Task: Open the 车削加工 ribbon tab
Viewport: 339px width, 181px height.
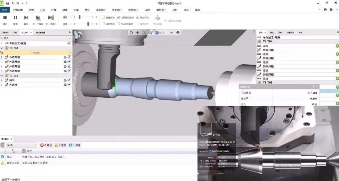Action: (102, 10)
